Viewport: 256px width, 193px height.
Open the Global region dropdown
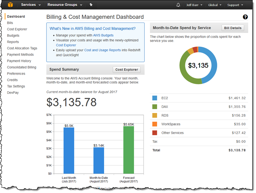(x=215, y=5)
